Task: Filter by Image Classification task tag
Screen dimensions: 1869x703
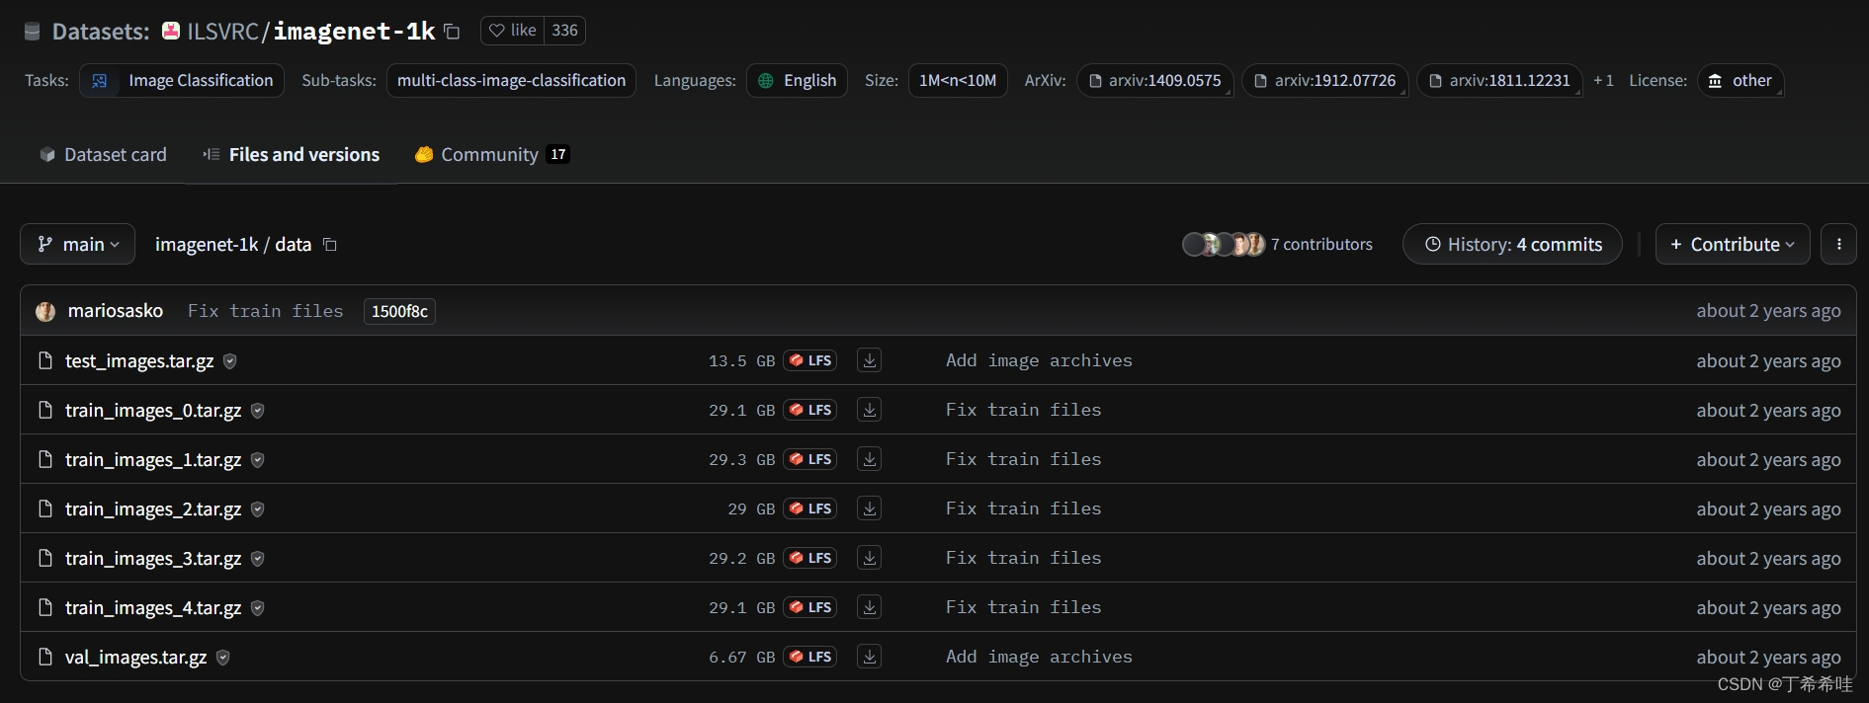Action: pyautogui.click(x=182, y=81)
